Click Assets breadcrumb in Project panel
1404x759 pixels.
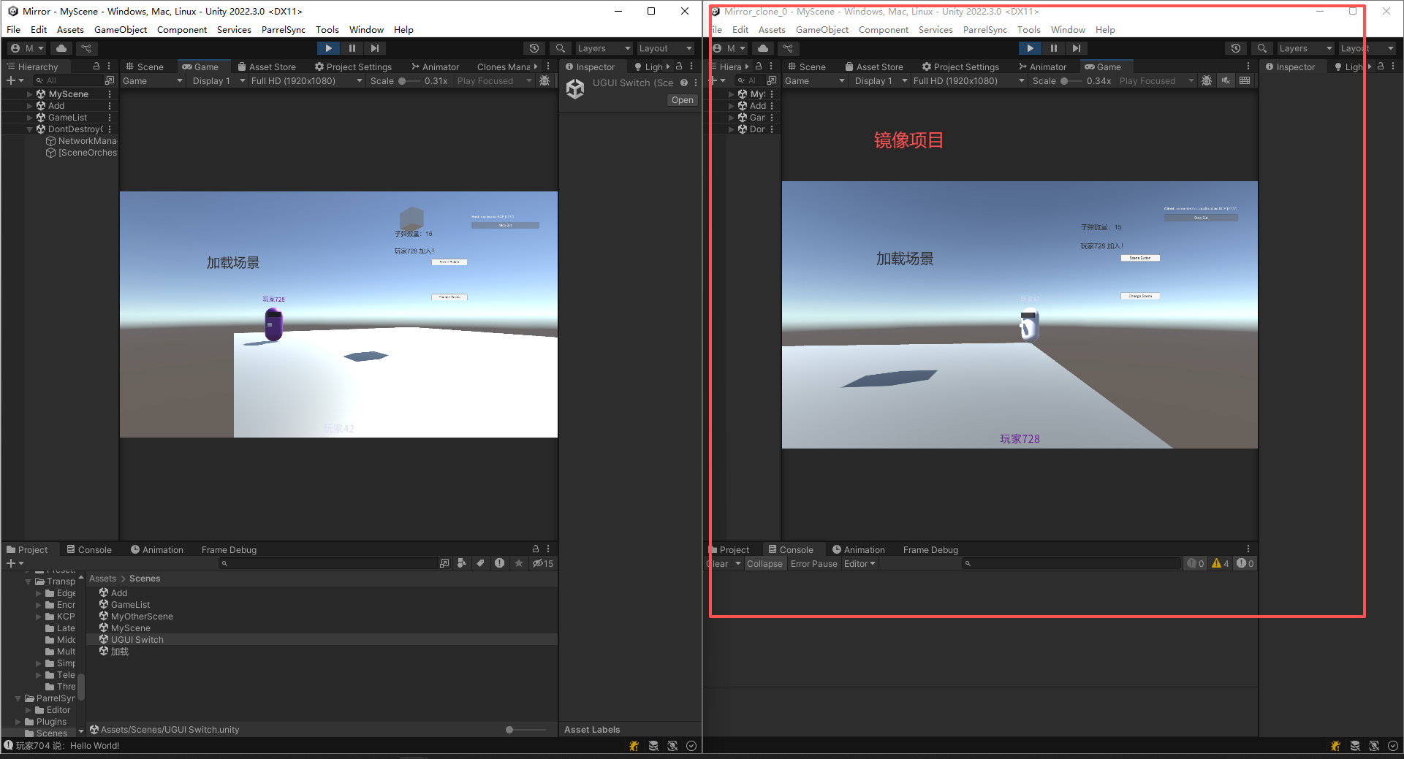click(102, 579)
